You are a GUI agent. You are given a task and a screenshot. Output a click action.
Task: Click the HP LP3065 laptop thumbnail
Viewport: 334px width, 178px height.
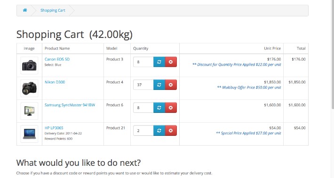[29, 134]
